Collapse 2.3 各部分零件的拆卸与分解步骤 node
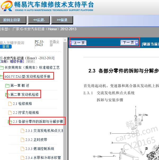The image size is (159, 160). point(38,122)
